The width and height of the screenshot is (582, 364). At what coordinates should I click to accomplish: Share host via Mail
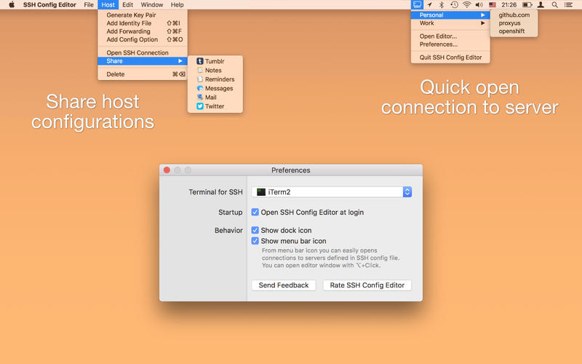(215, 98)
